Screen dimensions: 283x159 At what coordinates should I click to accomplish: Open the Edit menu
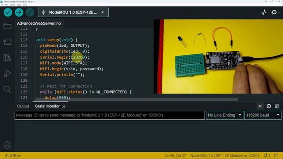tap(7, 5)
